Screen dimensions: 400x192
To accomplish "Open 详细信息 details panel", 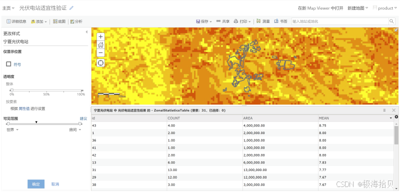I will click(16, 21).
